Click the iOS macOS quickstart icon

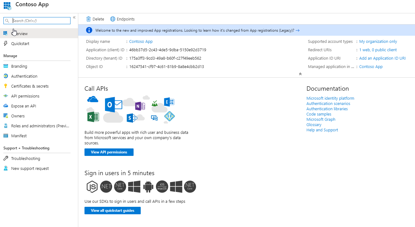[162, 186]
